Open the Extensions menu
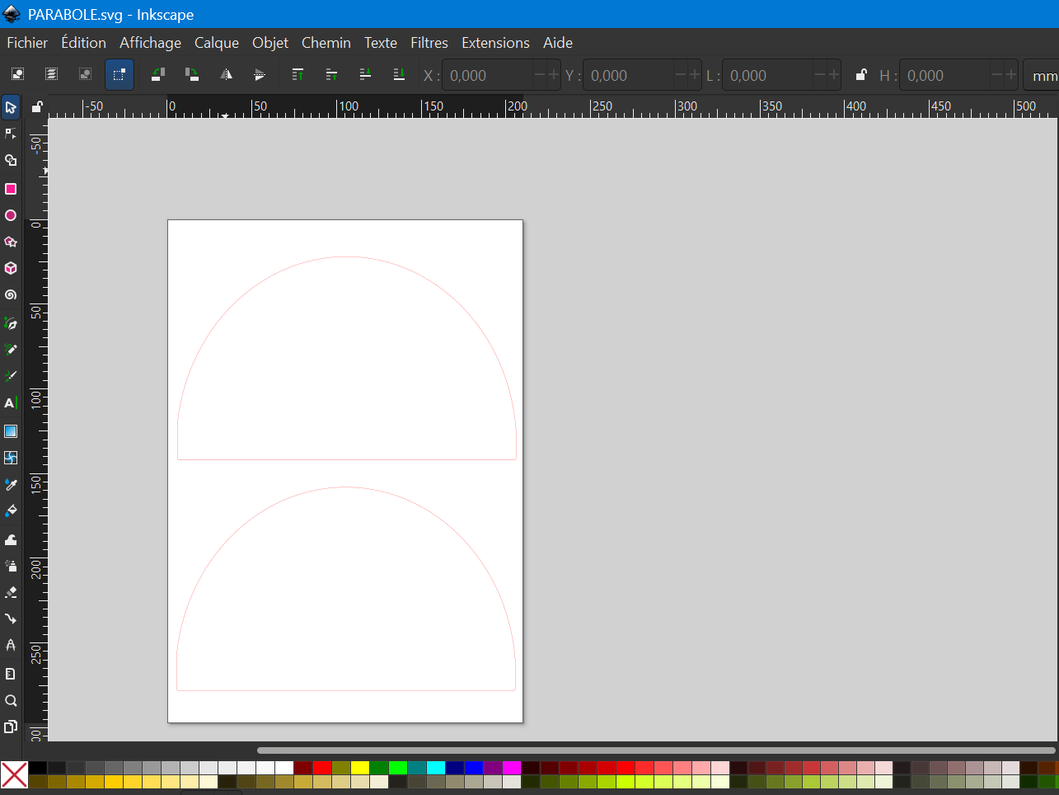1059x795 pixels. click(x=494, y=43)
